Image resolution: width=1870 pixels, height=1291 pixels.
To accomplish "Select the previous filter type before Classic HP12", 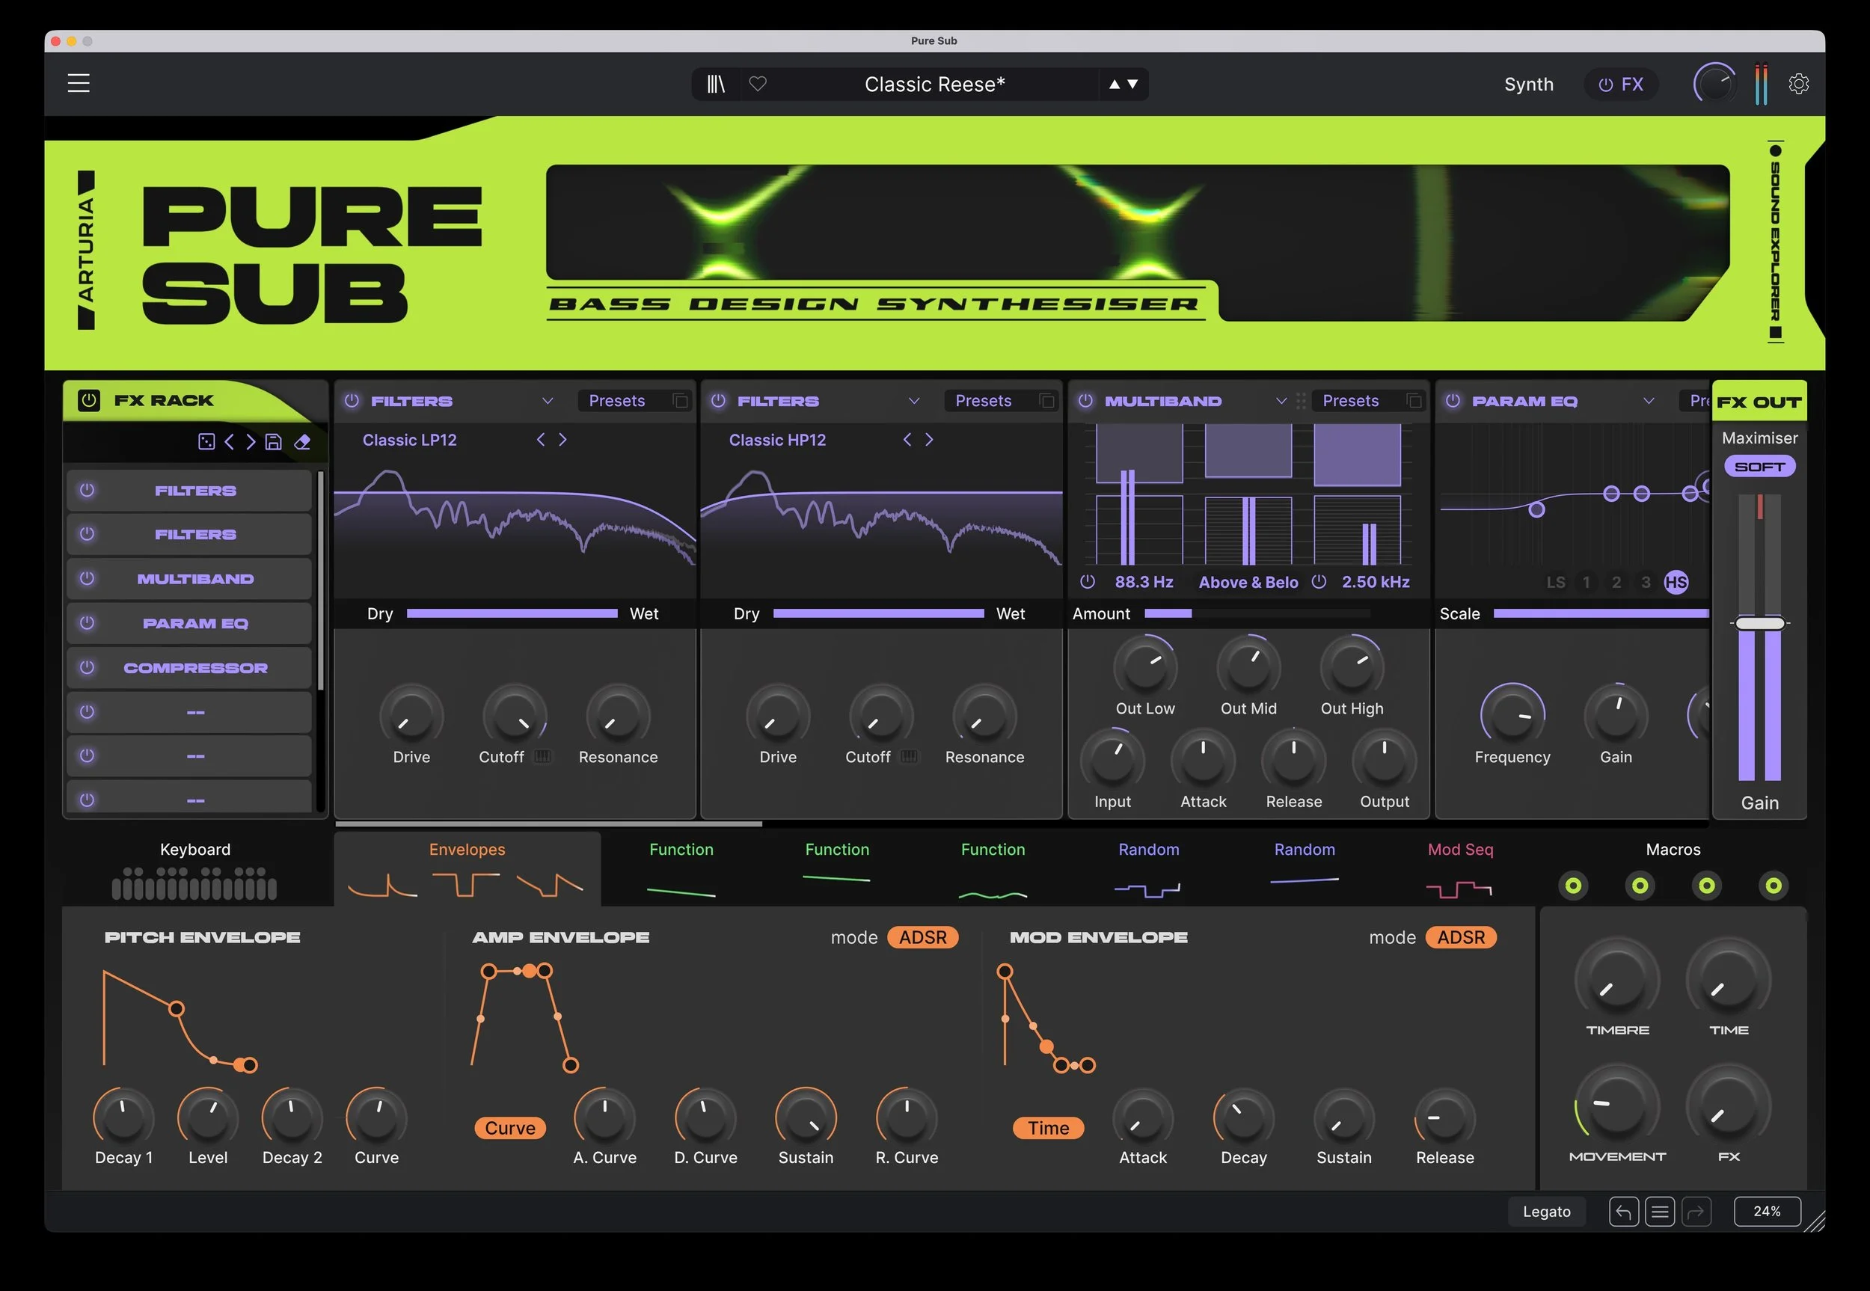I will [907, 439].
